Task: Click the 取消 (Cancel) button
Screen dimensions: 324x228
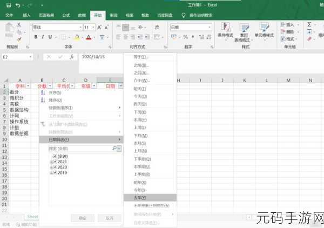Action: click(109, 218)
